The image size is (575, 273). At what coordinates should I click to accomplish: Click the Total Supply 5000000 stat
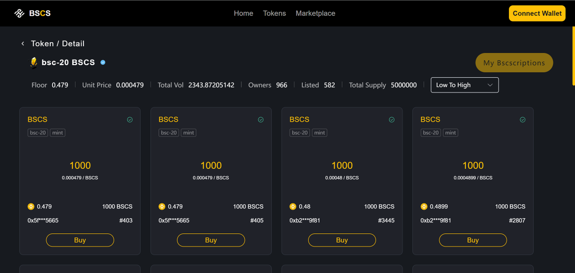pyautogui.click(x=383, y=85)
